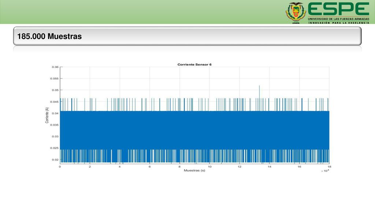Image resolution: width=375 pixels, height=211 pixels.
Task: Click the x-axis tick label 0
Action: point(60,167)
